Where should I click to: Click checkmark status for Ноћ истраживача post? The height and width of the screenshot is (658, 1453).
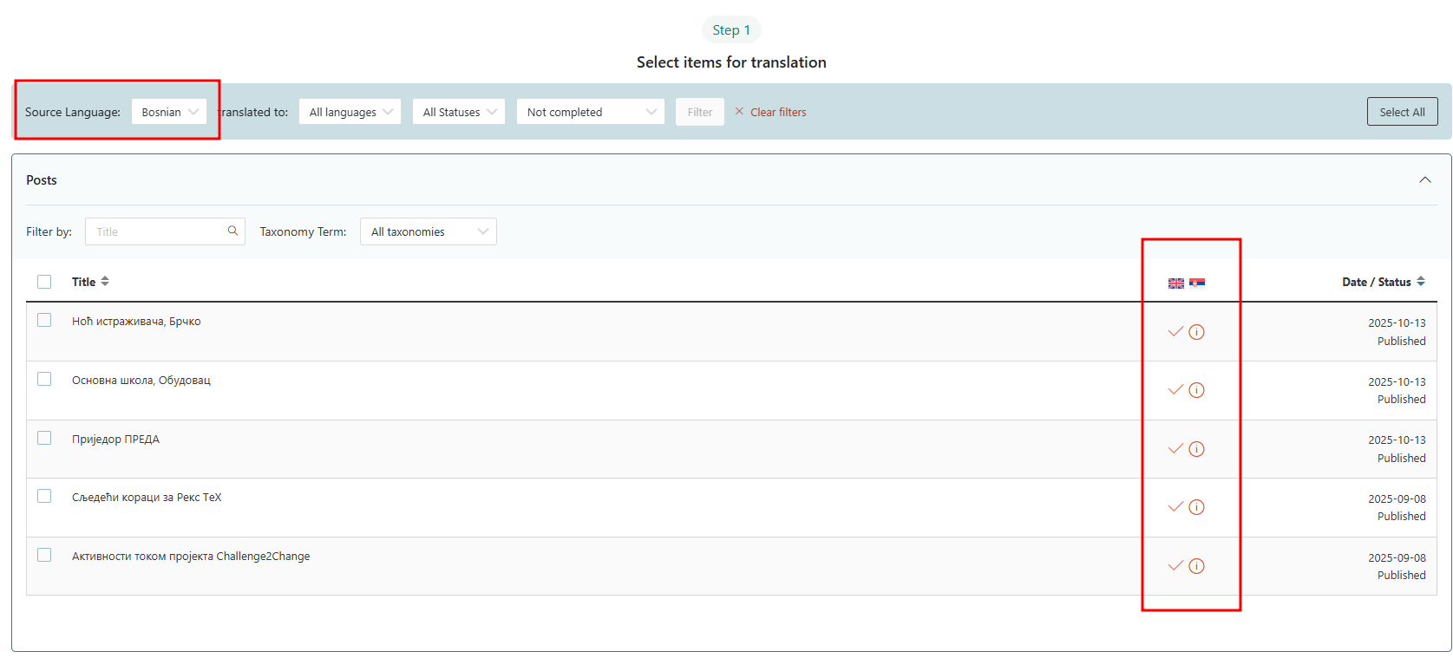[x=1175, y=332]
